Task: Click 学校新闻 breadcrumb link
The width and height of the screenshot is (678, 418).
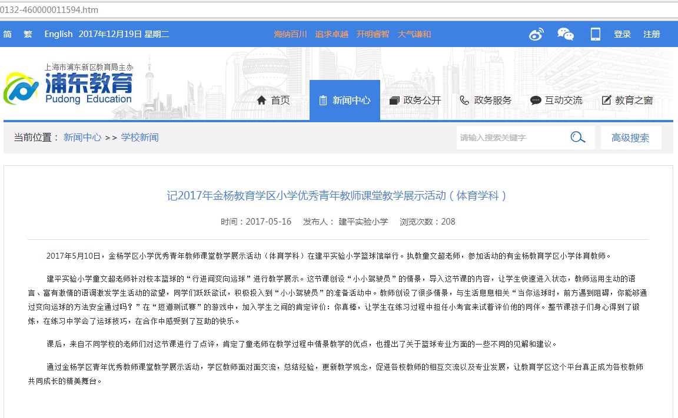Action: pyautogui.click(x=139, y=138)
